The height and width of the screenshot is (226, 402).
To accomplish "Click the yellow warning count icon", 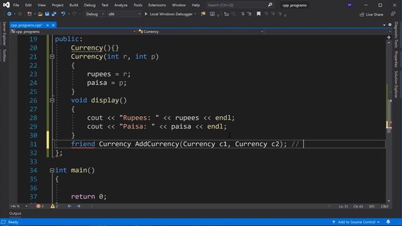I will click(x=53, y=206).
